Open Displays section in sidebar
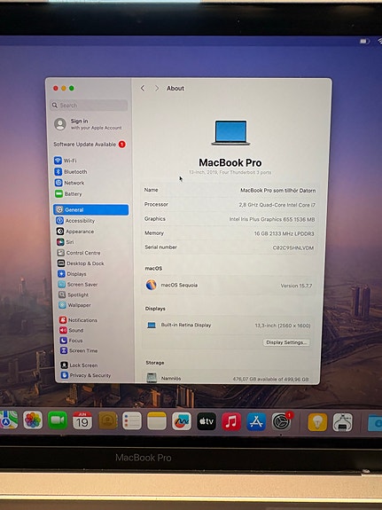Screen dimensions: 382x510 (72, 274)
